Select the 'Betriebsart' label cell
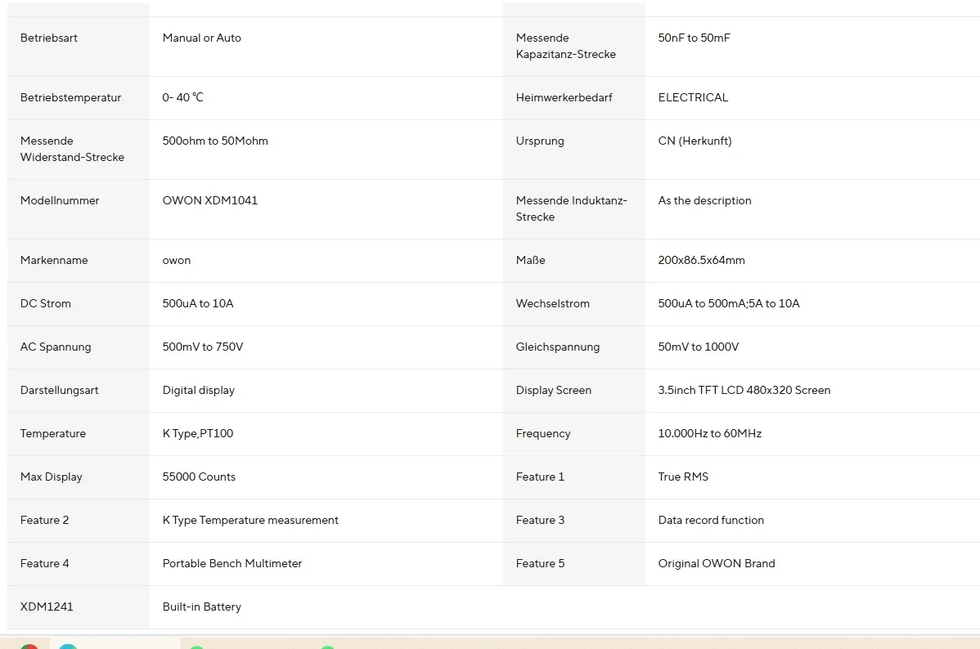 [x=79, y=47]
